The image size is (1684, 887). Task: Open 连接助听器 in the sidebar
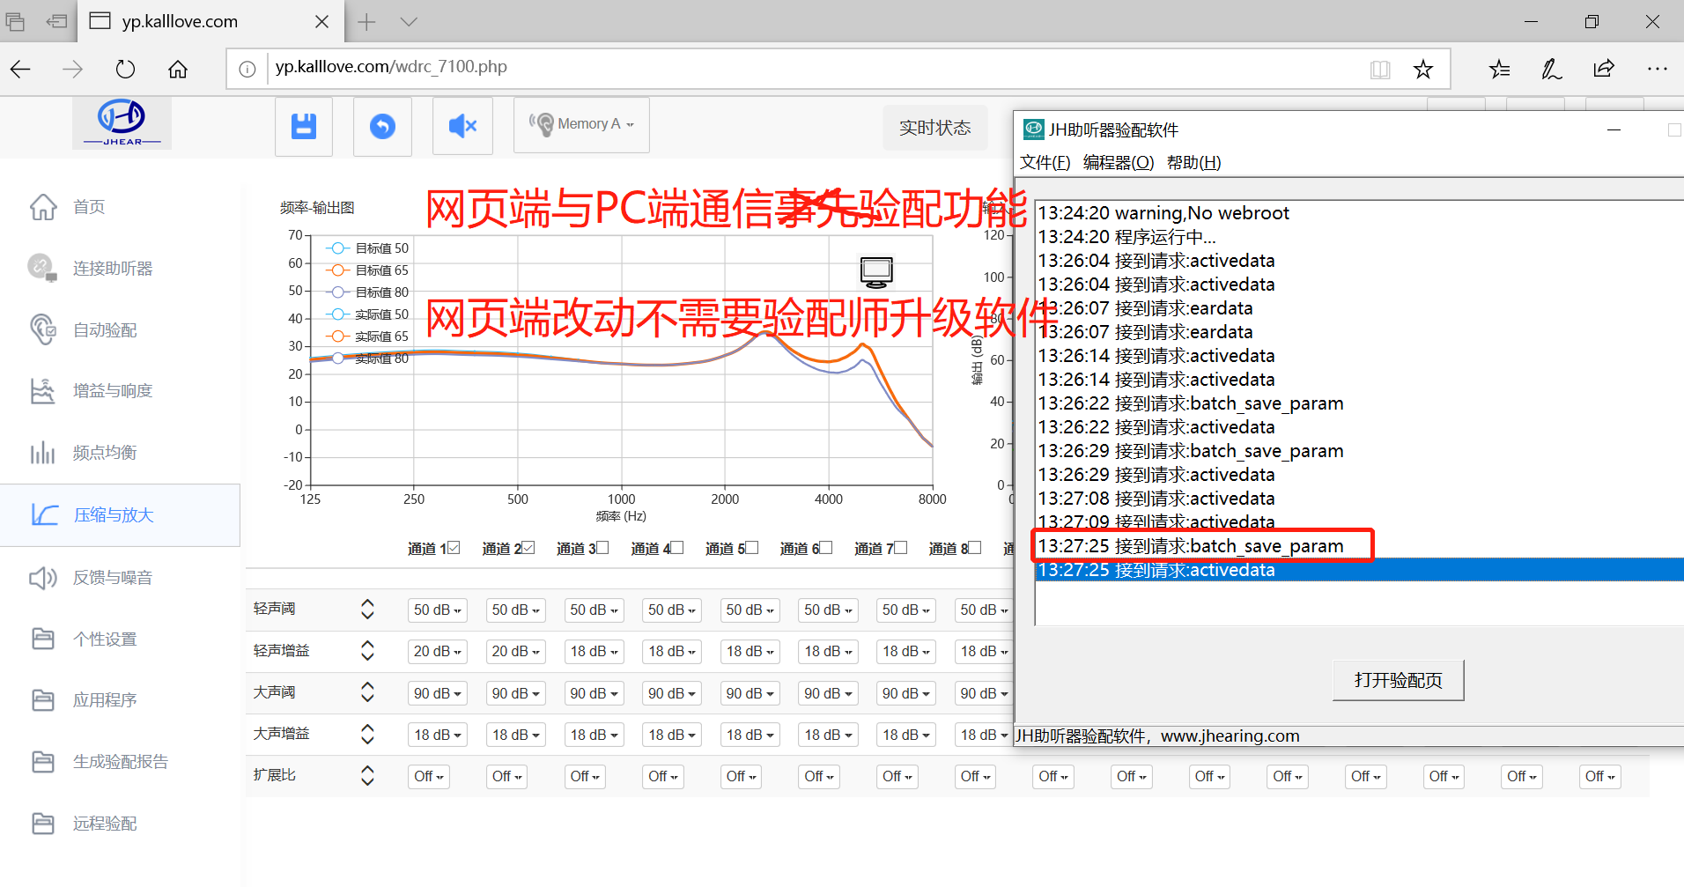112,269
